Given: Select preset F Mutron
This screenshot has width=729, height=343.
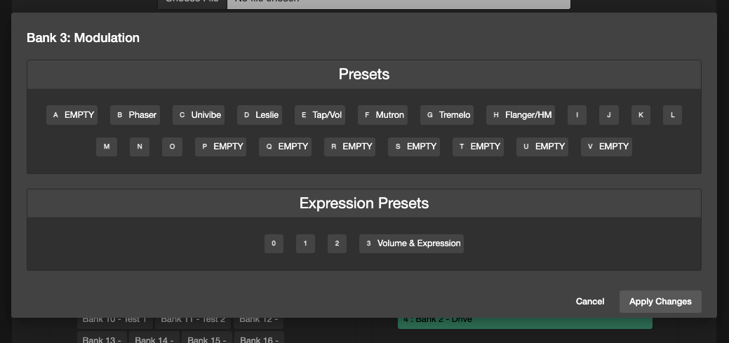Looking at the screenshot, I should tap(382, 115).
